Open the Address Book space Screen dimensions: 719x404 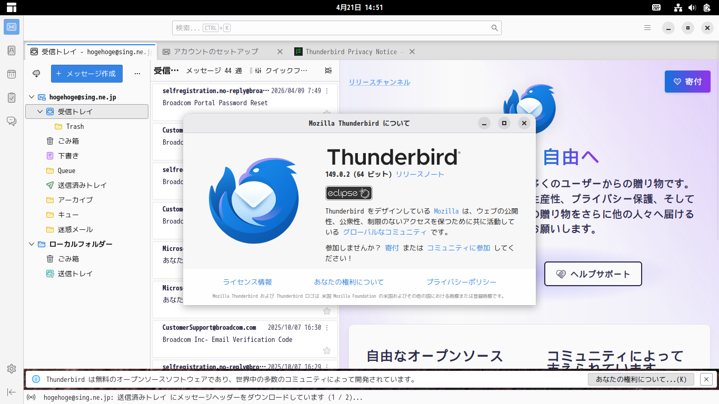[x=12, y=50]
